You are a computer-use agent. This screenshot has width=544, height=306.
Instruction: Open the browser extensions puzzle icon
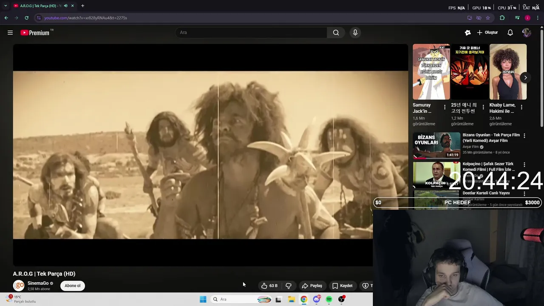point(502,18)
